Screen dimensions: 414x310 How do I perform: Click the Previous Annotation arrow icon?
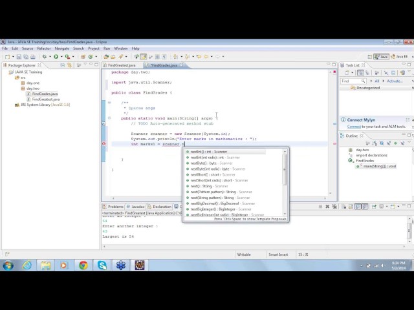pyautogui.click(x=188, y=57)
